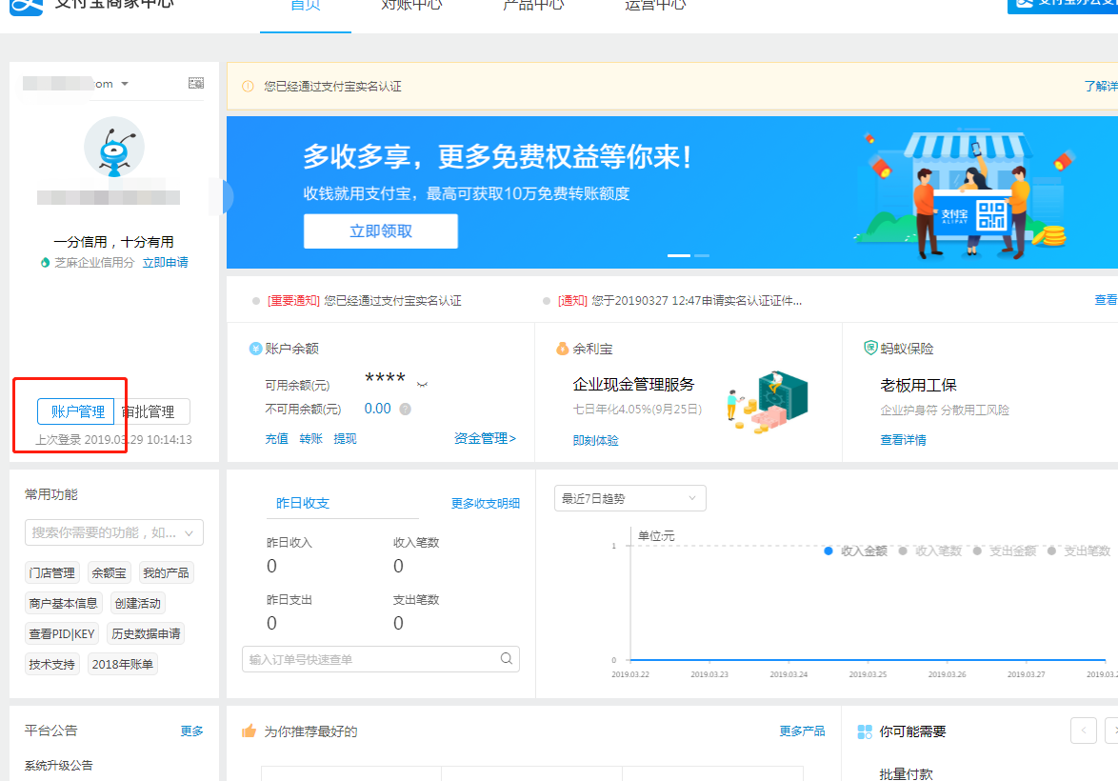Click the question mark beside 不可用余额

coord(405,410)
